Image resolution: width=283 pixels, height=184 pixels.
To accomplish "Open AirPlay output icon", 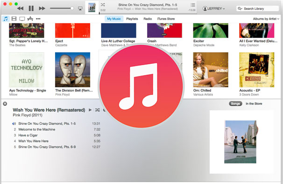I will tap(80, 8).
